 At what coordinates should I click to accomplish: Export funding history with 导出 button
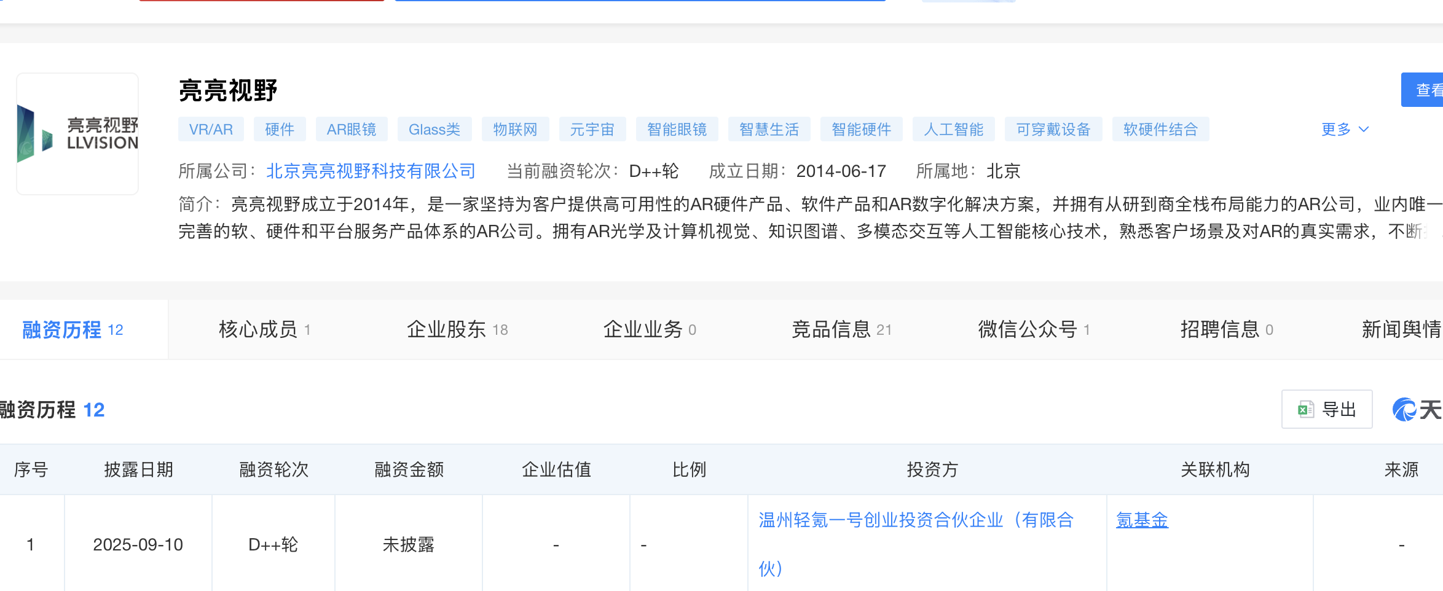(1327, 409)
